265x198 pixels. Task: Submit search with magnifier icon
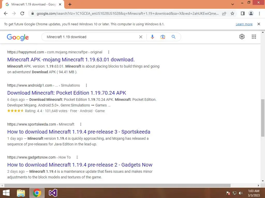[173, 37]
